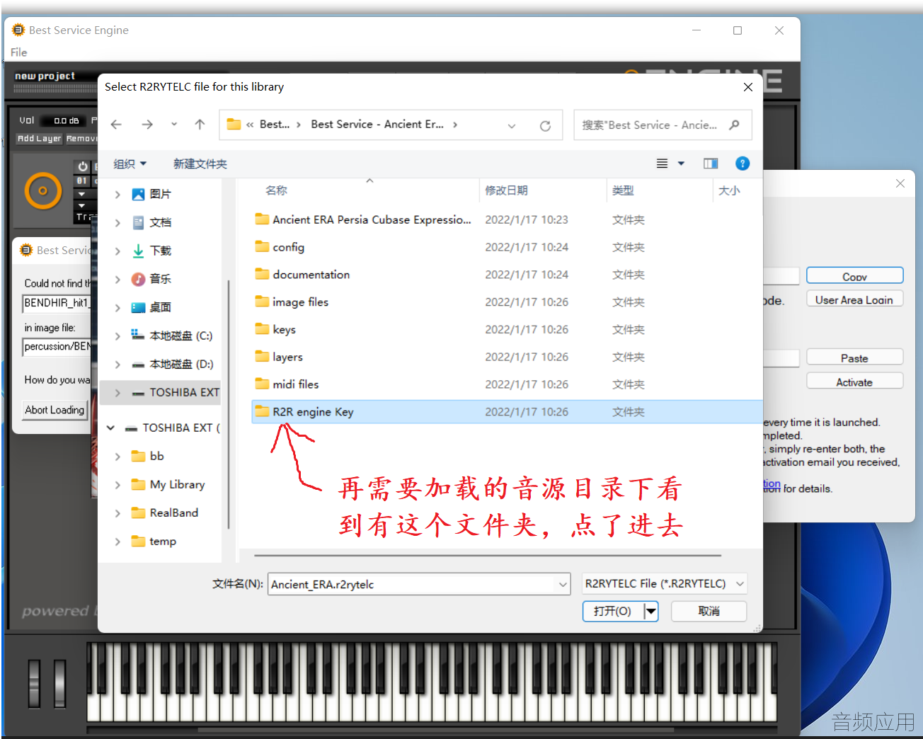The width and height of the screenshot is (923, 739).
Task: Select the R2R engine Key folder
Action: (x=507, y=412)
